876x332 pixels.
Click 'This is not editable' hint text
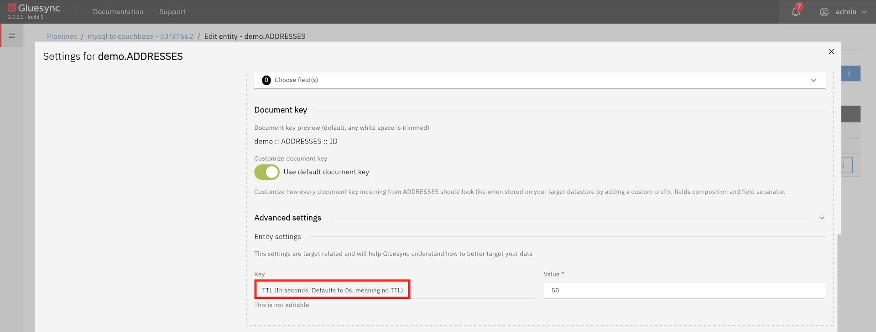pyautogui.click(x=282, y=305)
